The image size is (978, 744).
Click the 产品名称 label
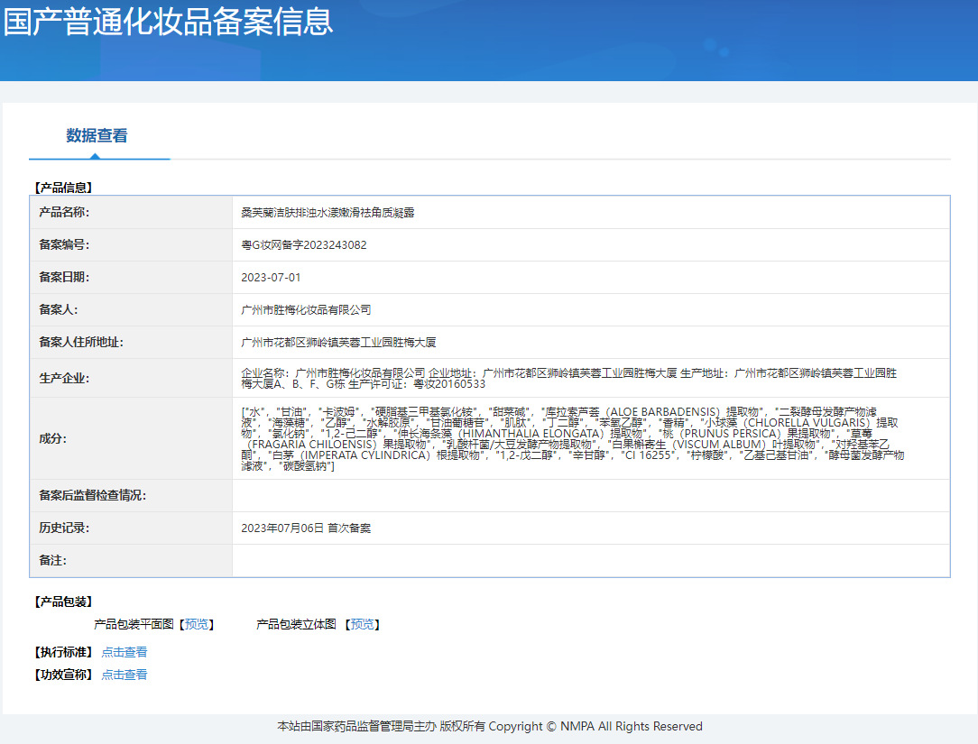[64, 213]
